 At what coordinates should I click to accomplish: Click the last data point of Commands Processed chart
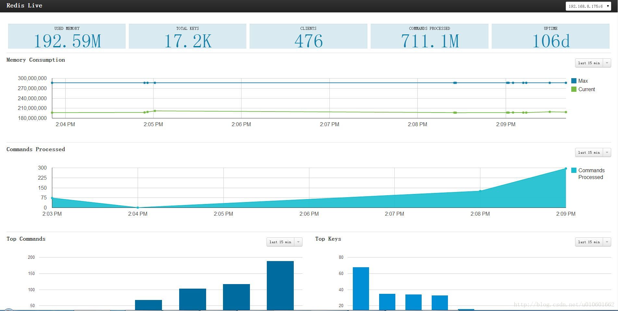pyautogui.click(x=566, y=169)
